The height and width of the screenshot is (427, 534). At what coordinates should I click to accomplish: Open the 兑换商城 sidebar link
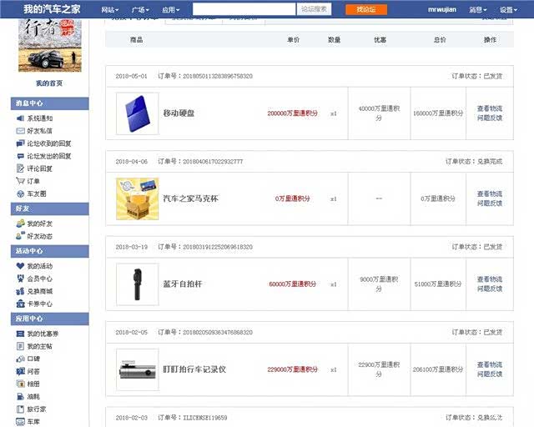(40, 291)
